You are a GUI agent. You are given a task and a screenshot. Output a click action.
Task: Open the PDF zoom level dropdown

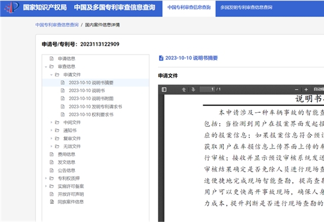click(318, 89)
